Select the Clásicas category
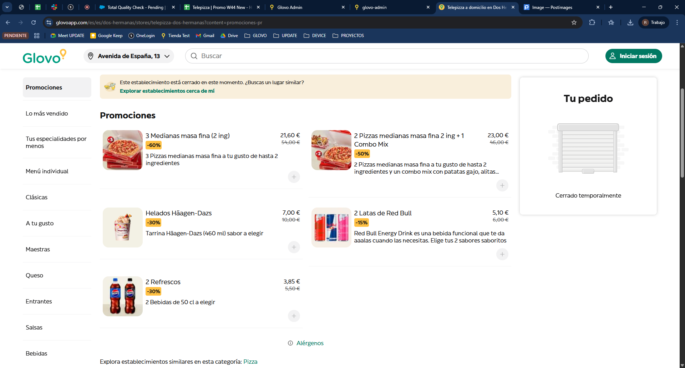 pos(57,197)
